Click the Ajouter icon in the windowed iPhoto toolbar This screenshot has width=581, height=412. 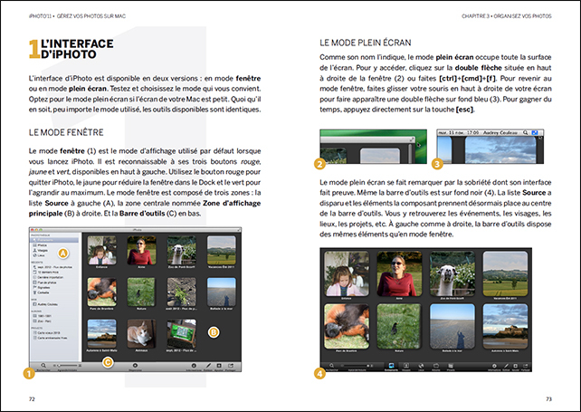(219, 366)
